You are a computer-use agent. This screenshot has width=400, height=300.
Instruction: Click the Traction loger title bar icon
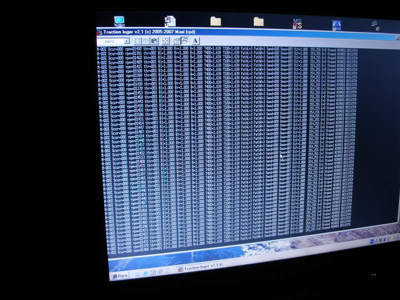pyautogui.click(x=99, y=31)
